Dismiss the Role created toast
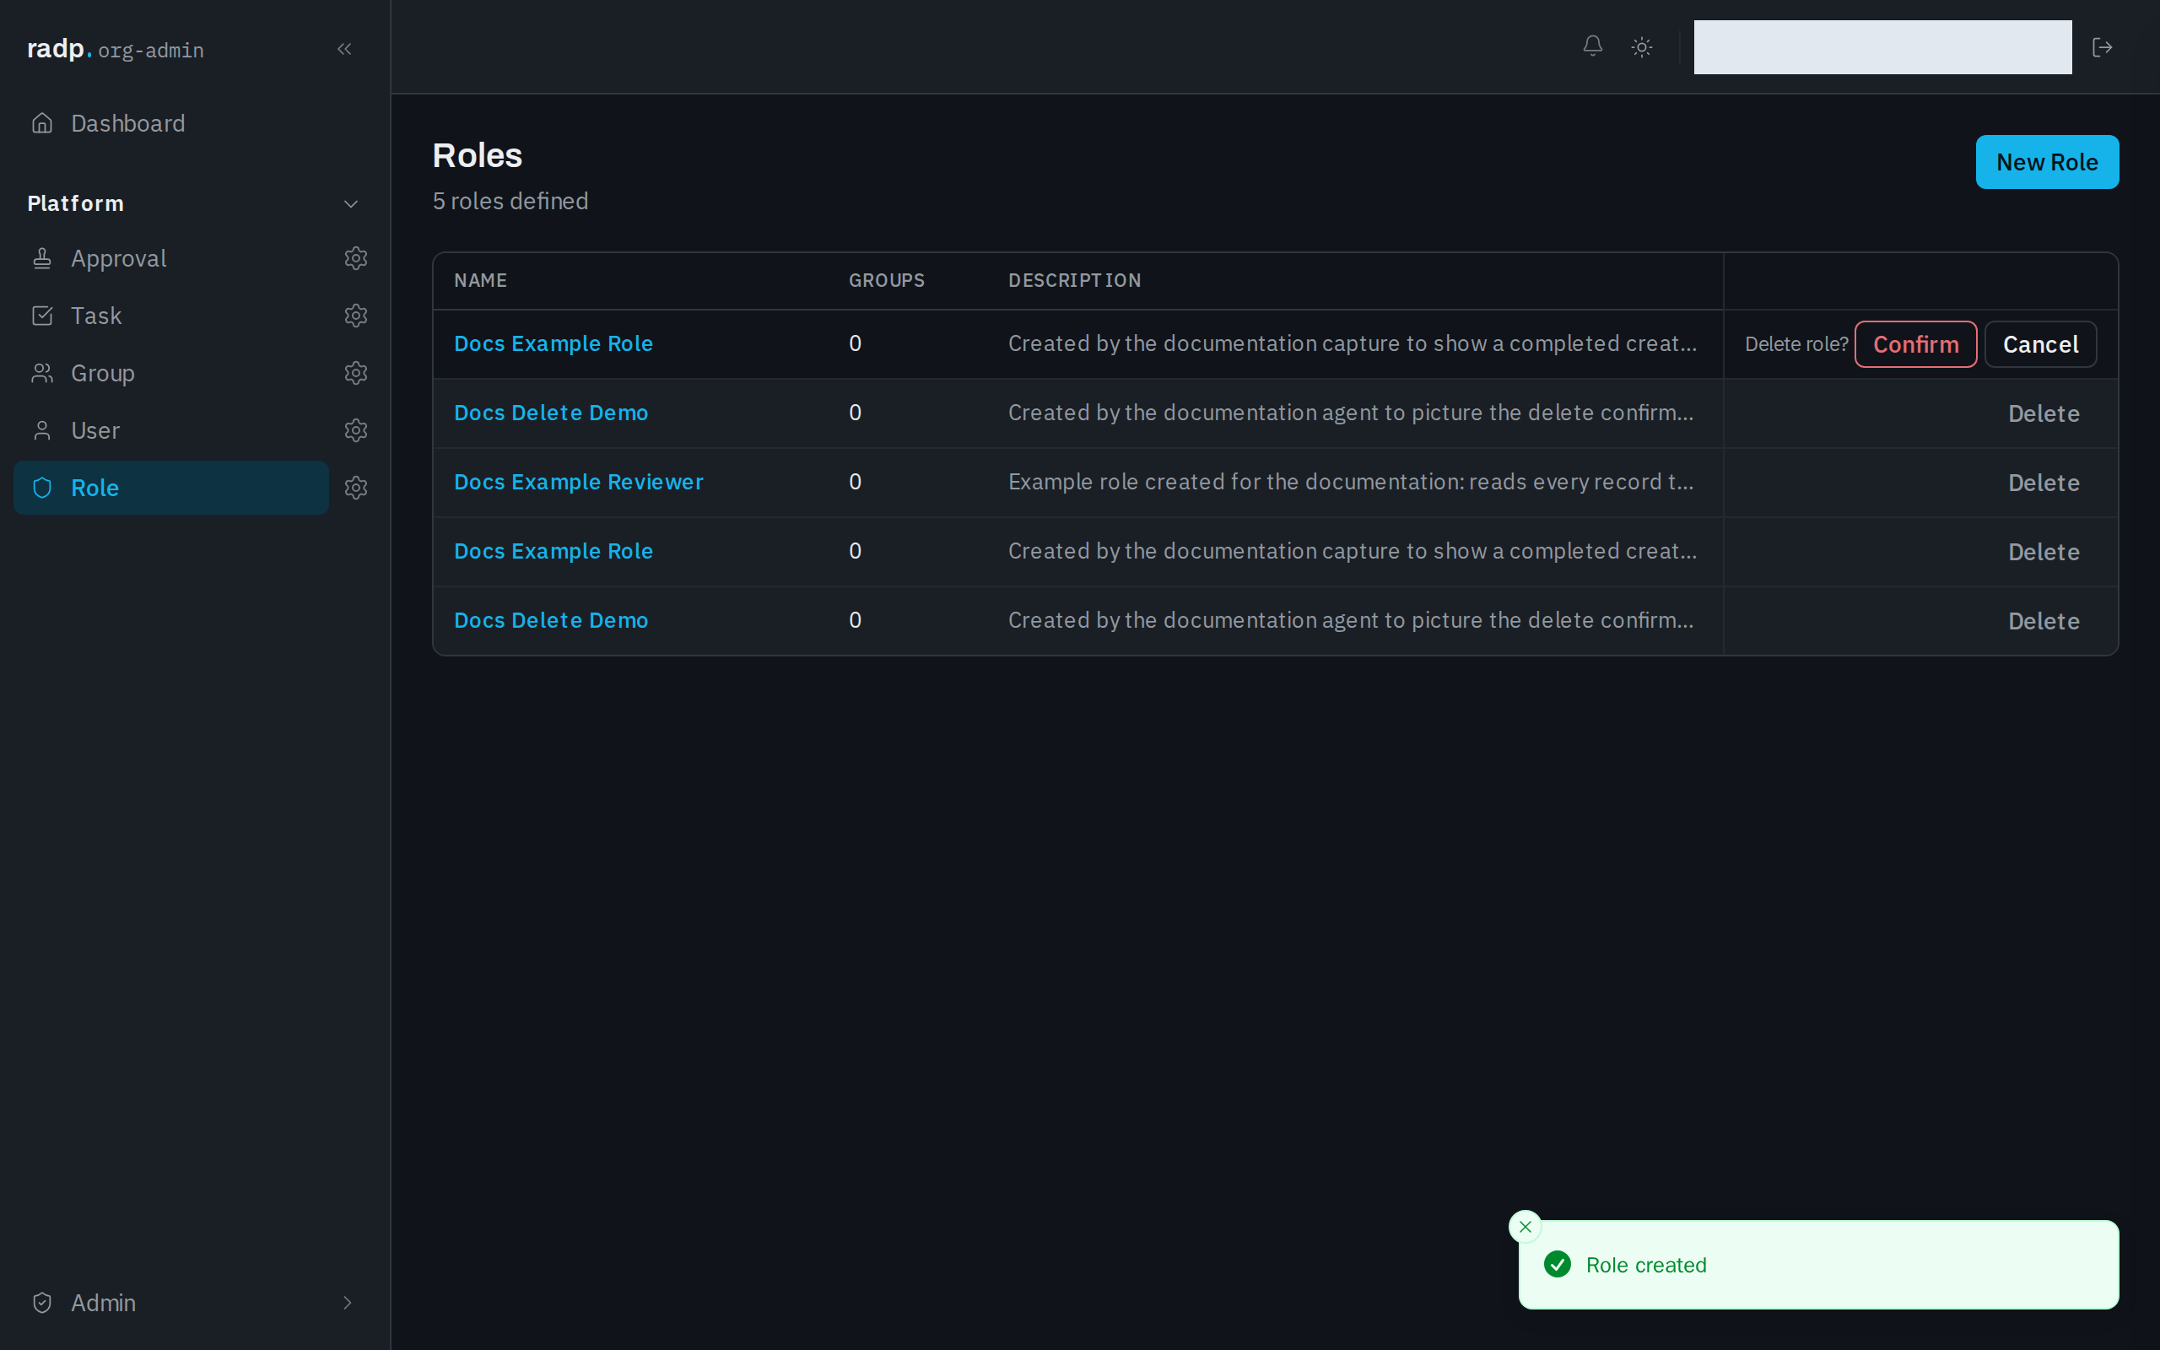This screenshot has width=2160, height=1350. 1525,1227
